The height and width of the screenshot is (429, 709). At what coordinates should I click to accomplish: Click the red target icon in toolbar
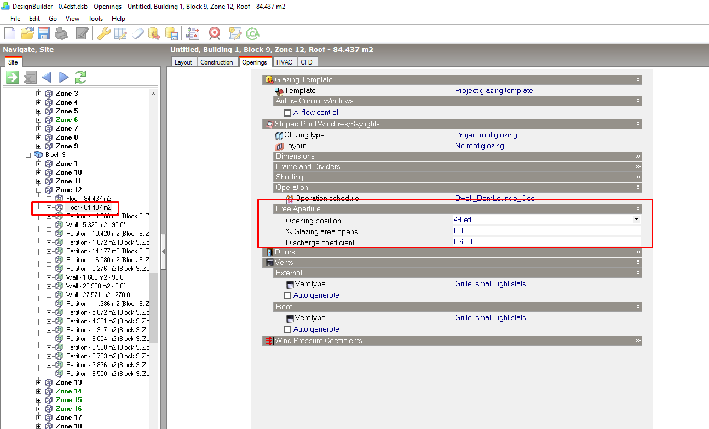pyautogui.click(x=215, y=33)
